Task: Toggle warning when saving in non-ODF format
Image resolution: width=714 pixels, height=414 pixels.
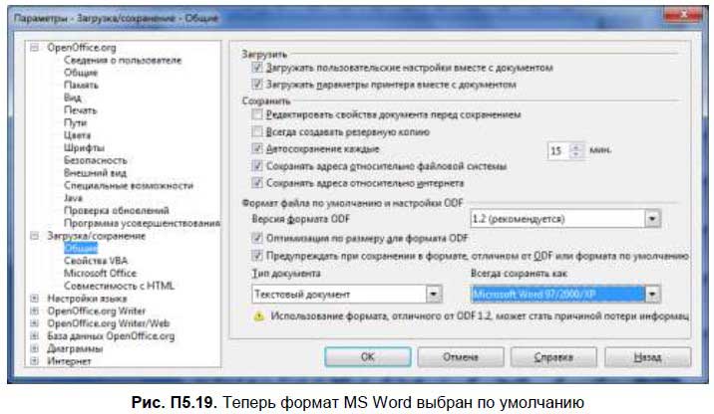Action: pyautogui.click(x=257, y=256)
